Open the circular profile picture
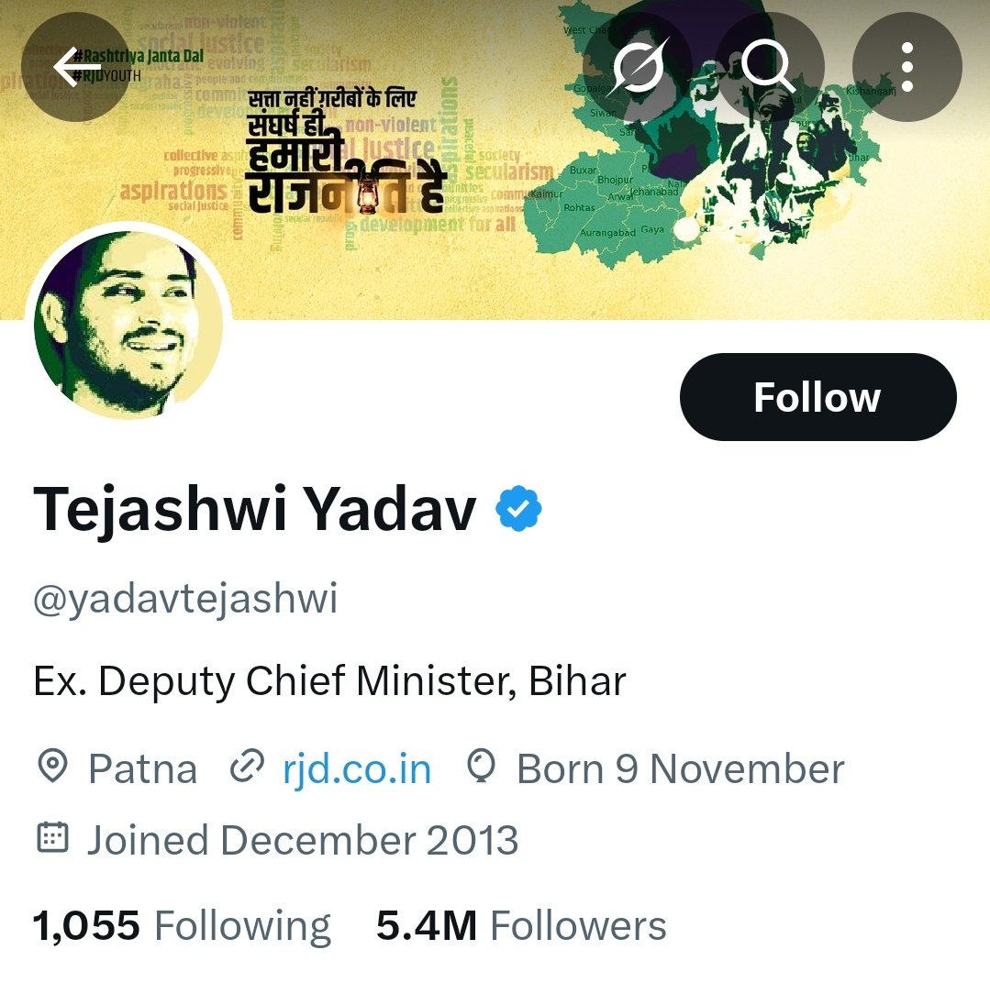The height and width of the screenshot is (994, 990). pos(128,325)
